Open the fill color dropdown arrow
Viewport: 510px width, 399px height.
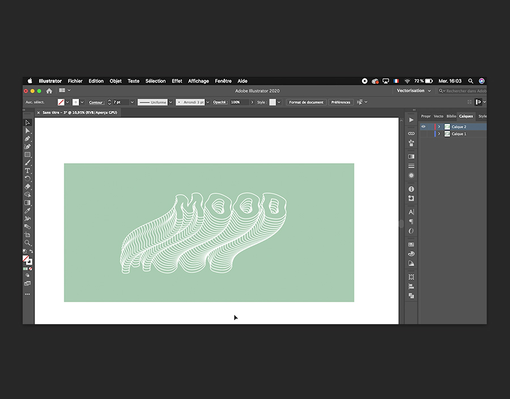[x=67, y=102]
